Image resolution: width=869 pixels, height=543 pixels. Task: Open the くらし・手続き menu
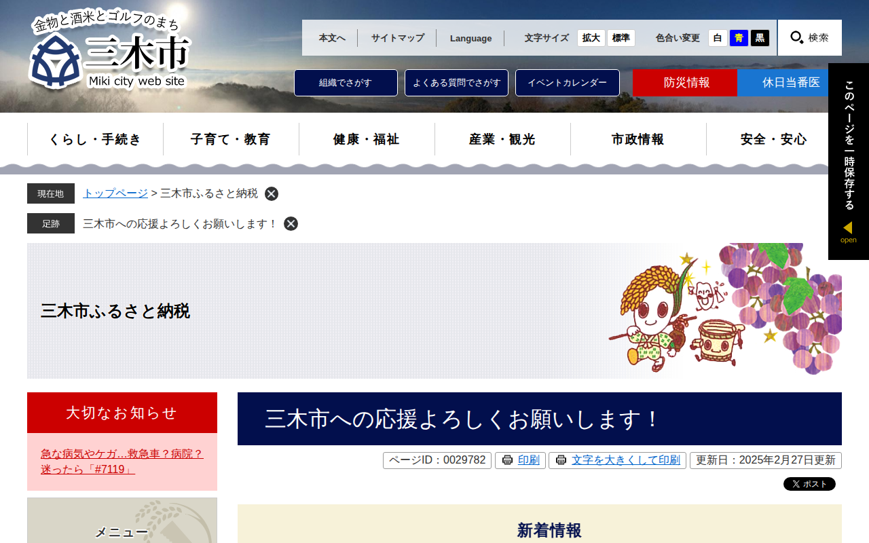(x=95, y=139)
